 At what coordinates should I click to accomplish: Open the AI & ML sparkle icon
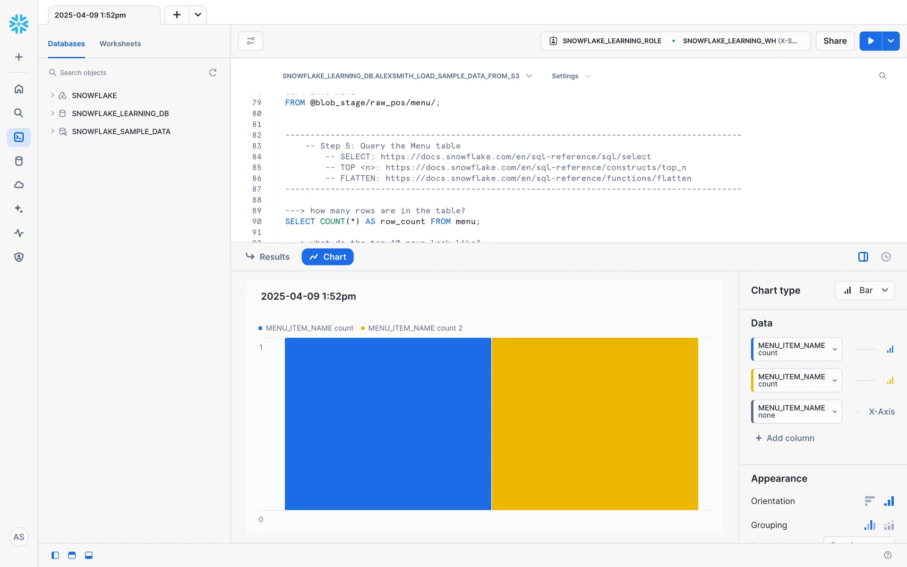point(19,209)
